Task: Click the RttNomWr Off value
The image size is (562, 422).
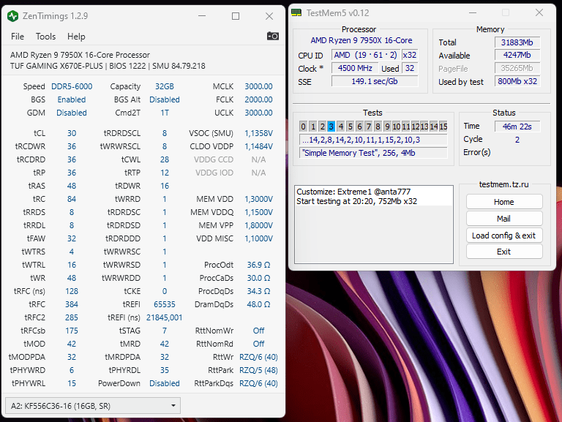Action: [x=258, y=331]
